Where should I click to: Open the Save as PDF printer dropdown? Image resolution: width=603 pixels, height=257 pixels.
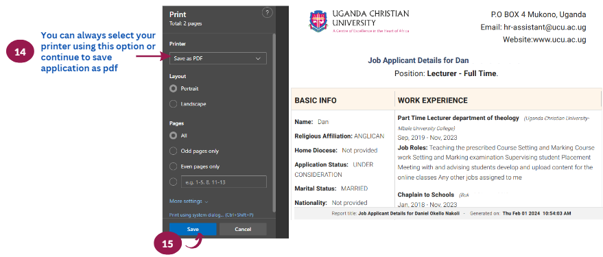(x=217, y=58)
